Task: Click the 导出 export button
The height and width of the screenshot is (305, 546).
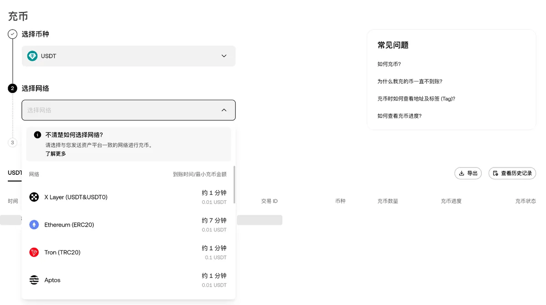Action: [x=468, y=173]
